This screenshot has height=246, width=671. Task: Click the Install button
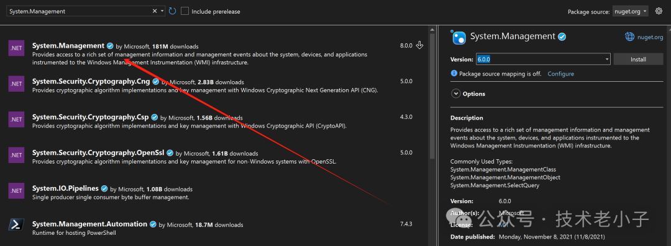click(x=638, y=59)
